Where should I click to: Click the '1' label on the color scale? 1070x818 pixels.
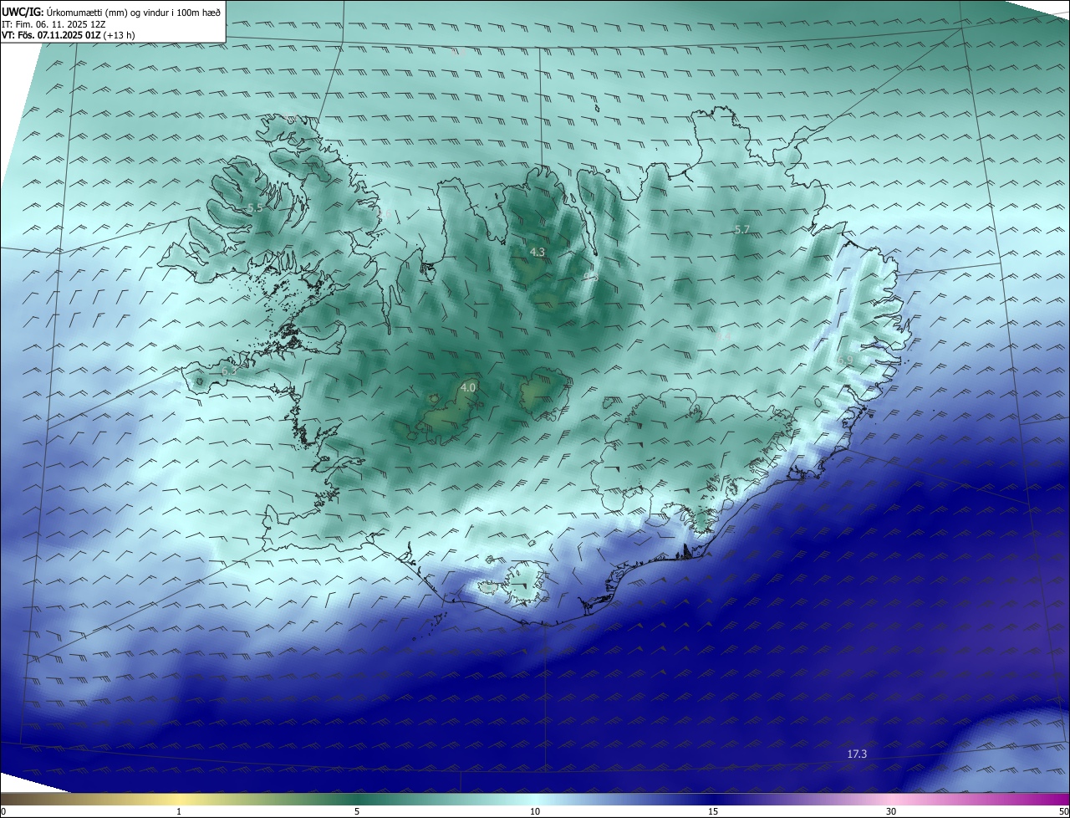pyautogui.click(x=179, y=811)
